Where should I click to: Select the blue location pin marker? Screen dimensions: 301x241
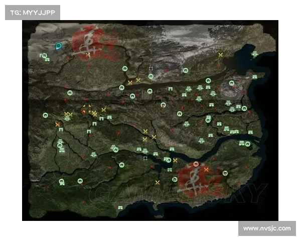coord(58,46)
